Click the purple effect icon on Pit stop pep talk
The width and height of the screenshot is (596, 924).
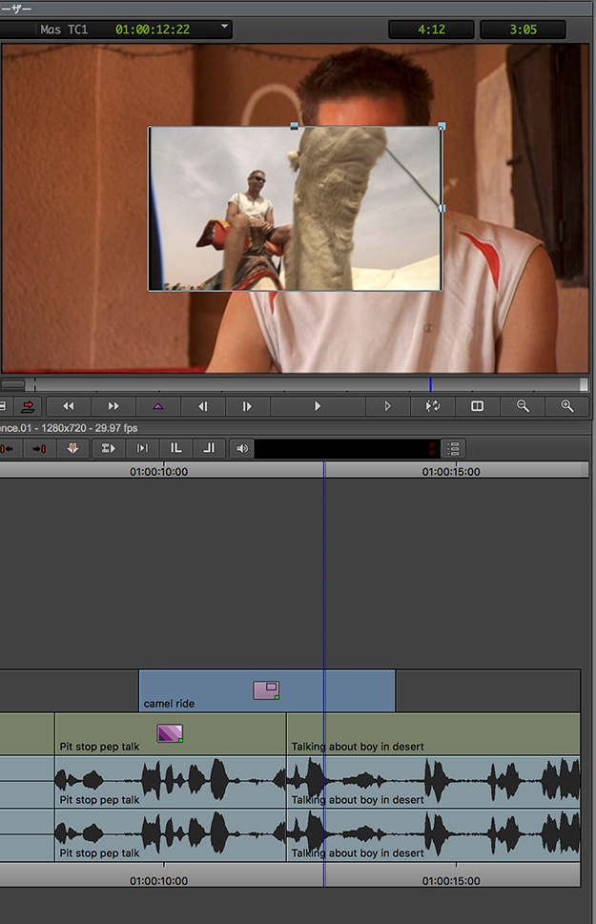[170, 733]
